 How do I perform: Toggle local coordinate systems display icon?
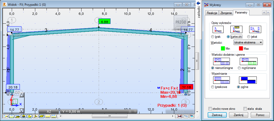click(36, 116)
